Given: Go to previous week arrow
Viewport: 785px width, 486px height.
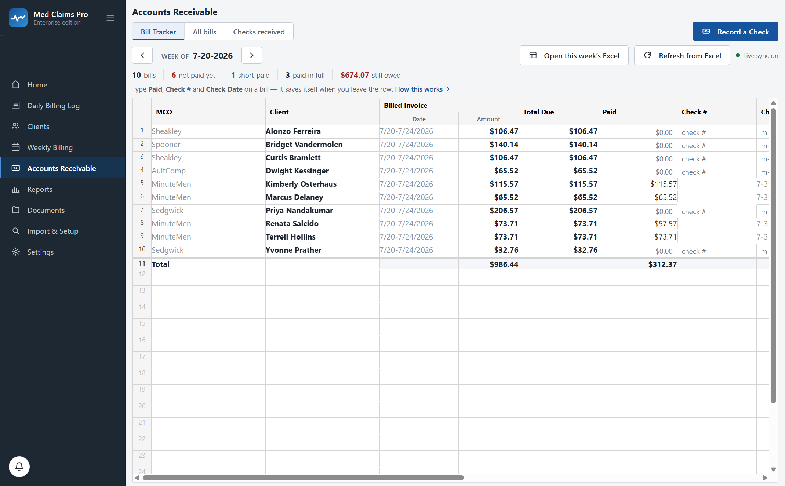Looking at the screenshot, I should click(x=142, y=55).
